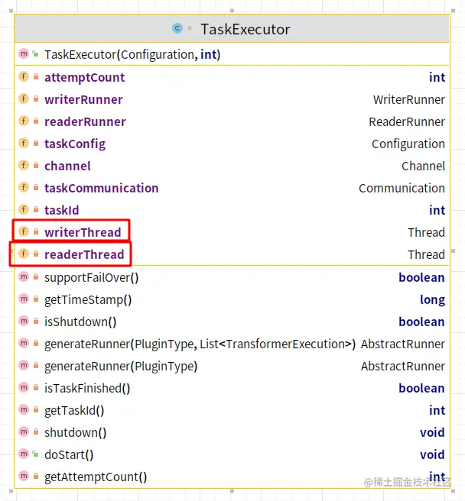The image size is (465, 501).
Task: Click the supportFailOver() method icon
Action: pyautogui.click(x=24, y=276)
